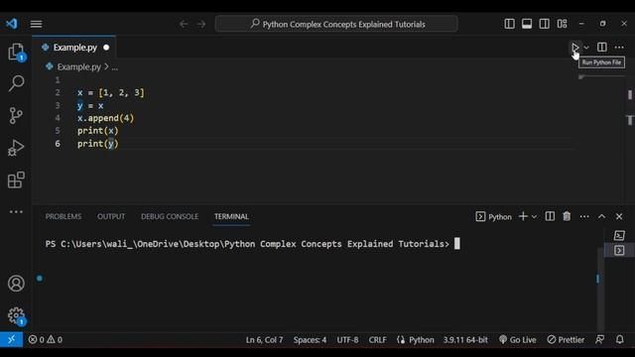635x357 pixels.
Task: Toggle the primary side bar layout icon
Action: (x=509, y=24)
